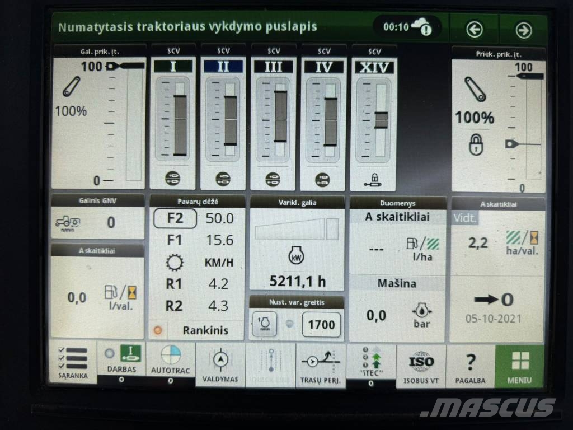Select the SCV IV label
Image resolution: width=573 pixels, height=430 pixels.
[324, 67]
